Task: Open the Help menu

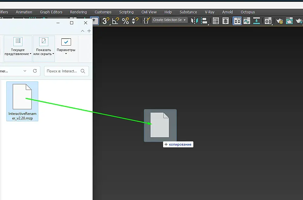Action: [168, 12]
